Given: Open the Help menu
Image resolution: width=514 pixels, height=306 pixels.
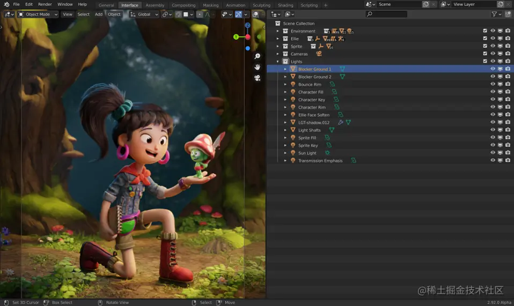Looking at the screenshot, I should pos(82,5).
